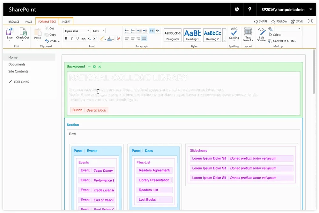Toggle bold formatting
319x213 pixels.
[66, 38]
